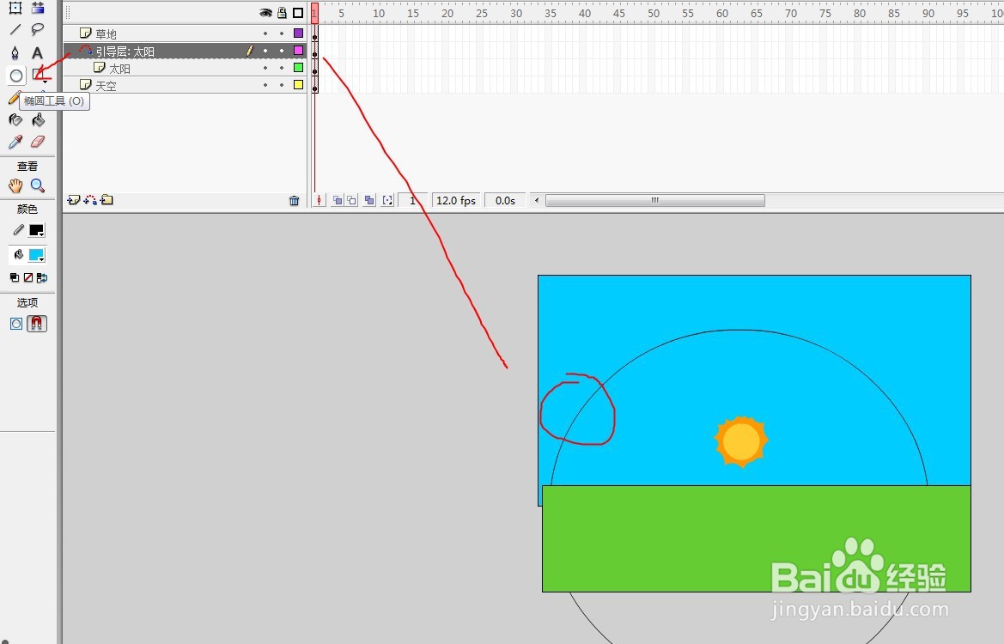Click the No Color button

coord(28,277)
